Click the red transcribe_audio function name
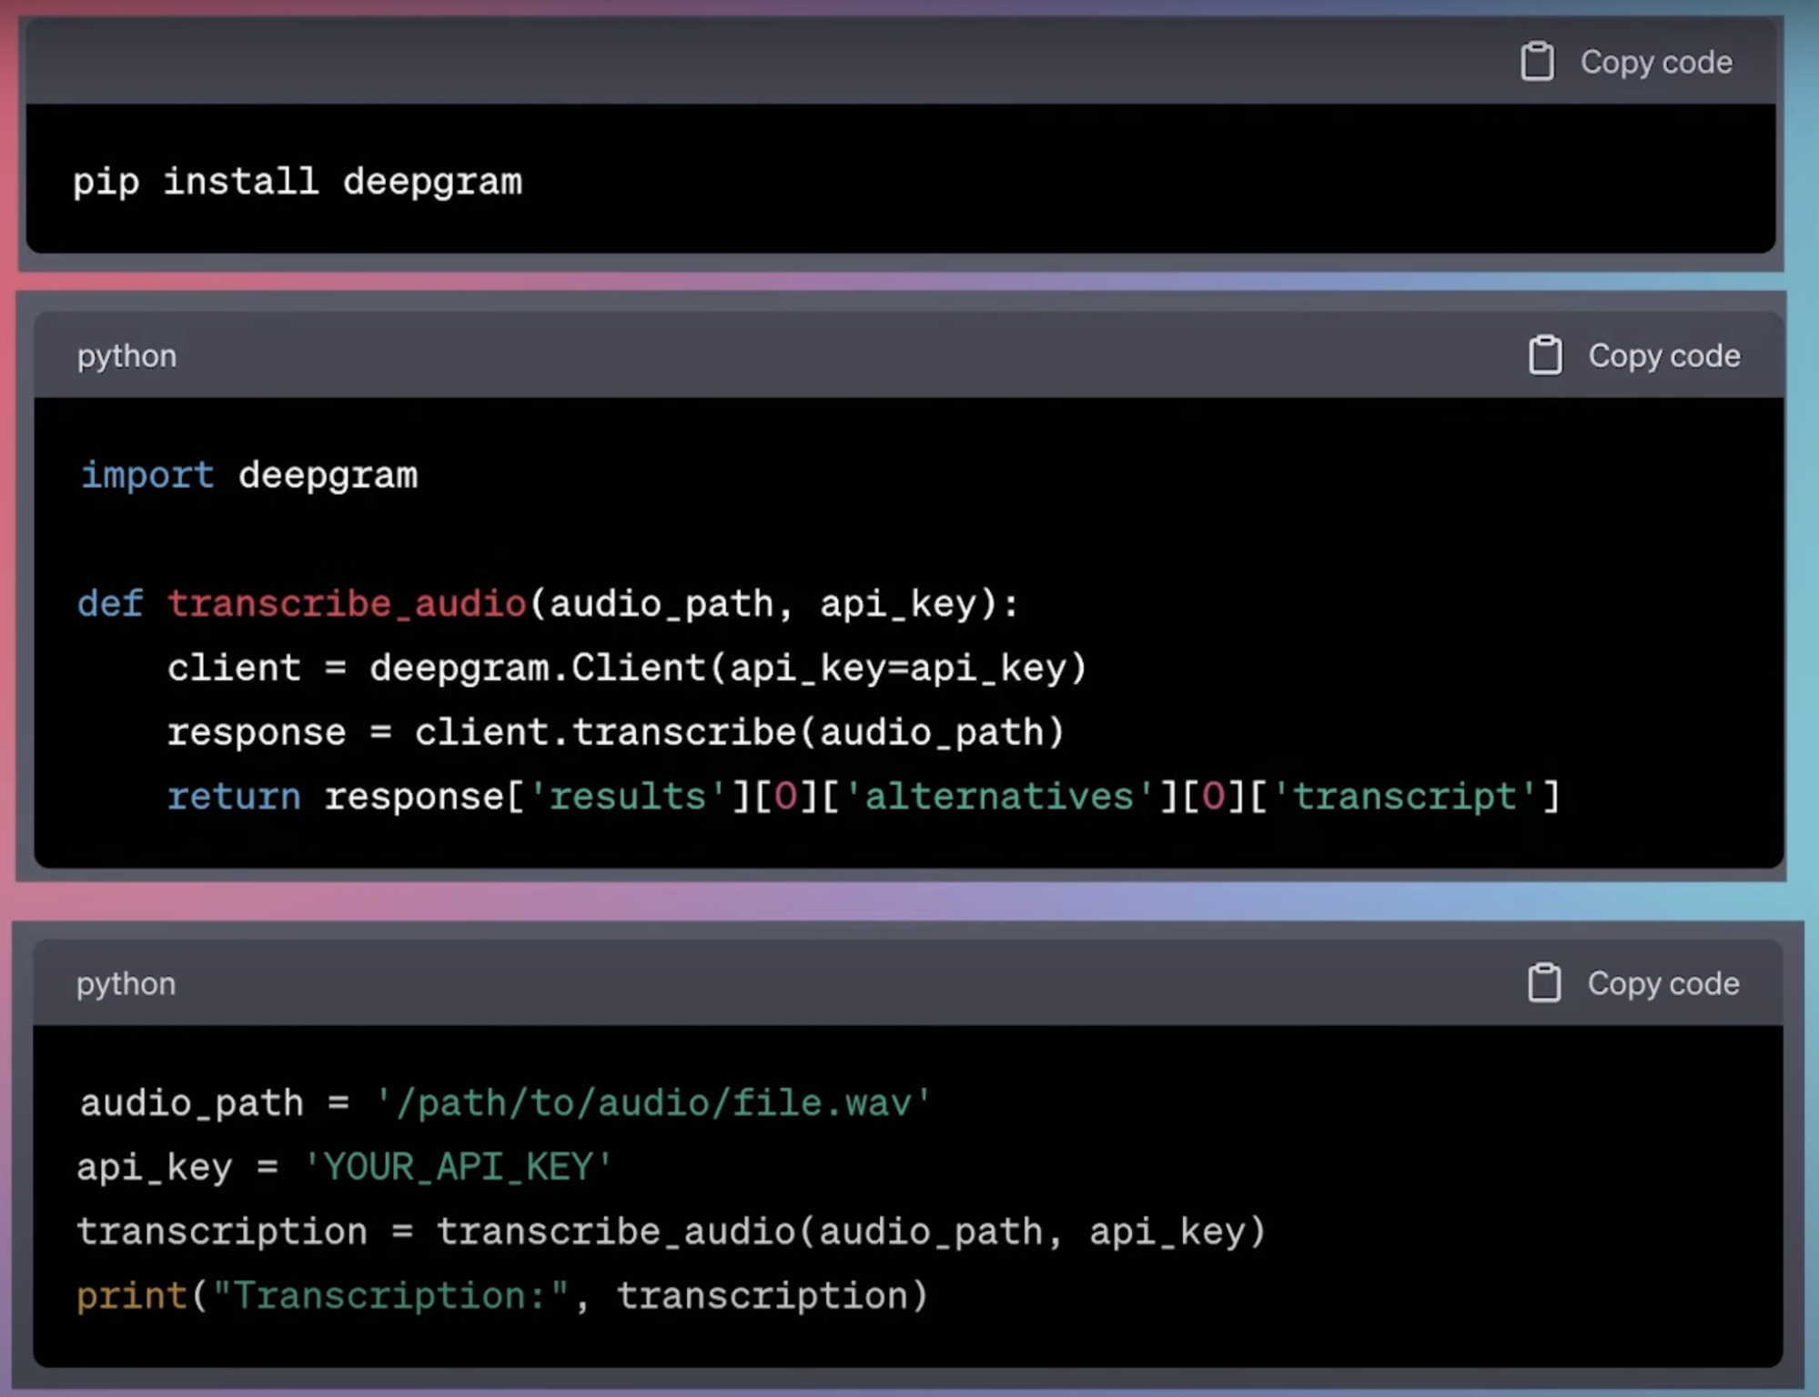This screenshot has width=1819, height=1397. (347, 603)
